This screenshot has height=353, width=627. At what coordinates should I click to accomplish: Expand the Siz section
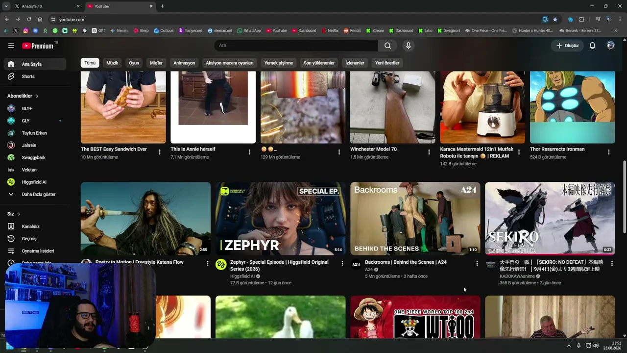pos(14,214)
